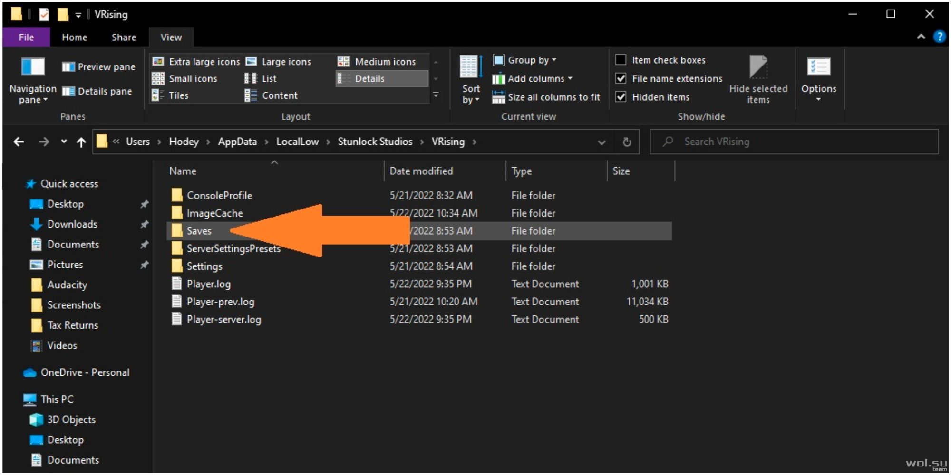Toggle the Preview pane
951x475 pixels.
pyautogui.click(x=98, y=66)
